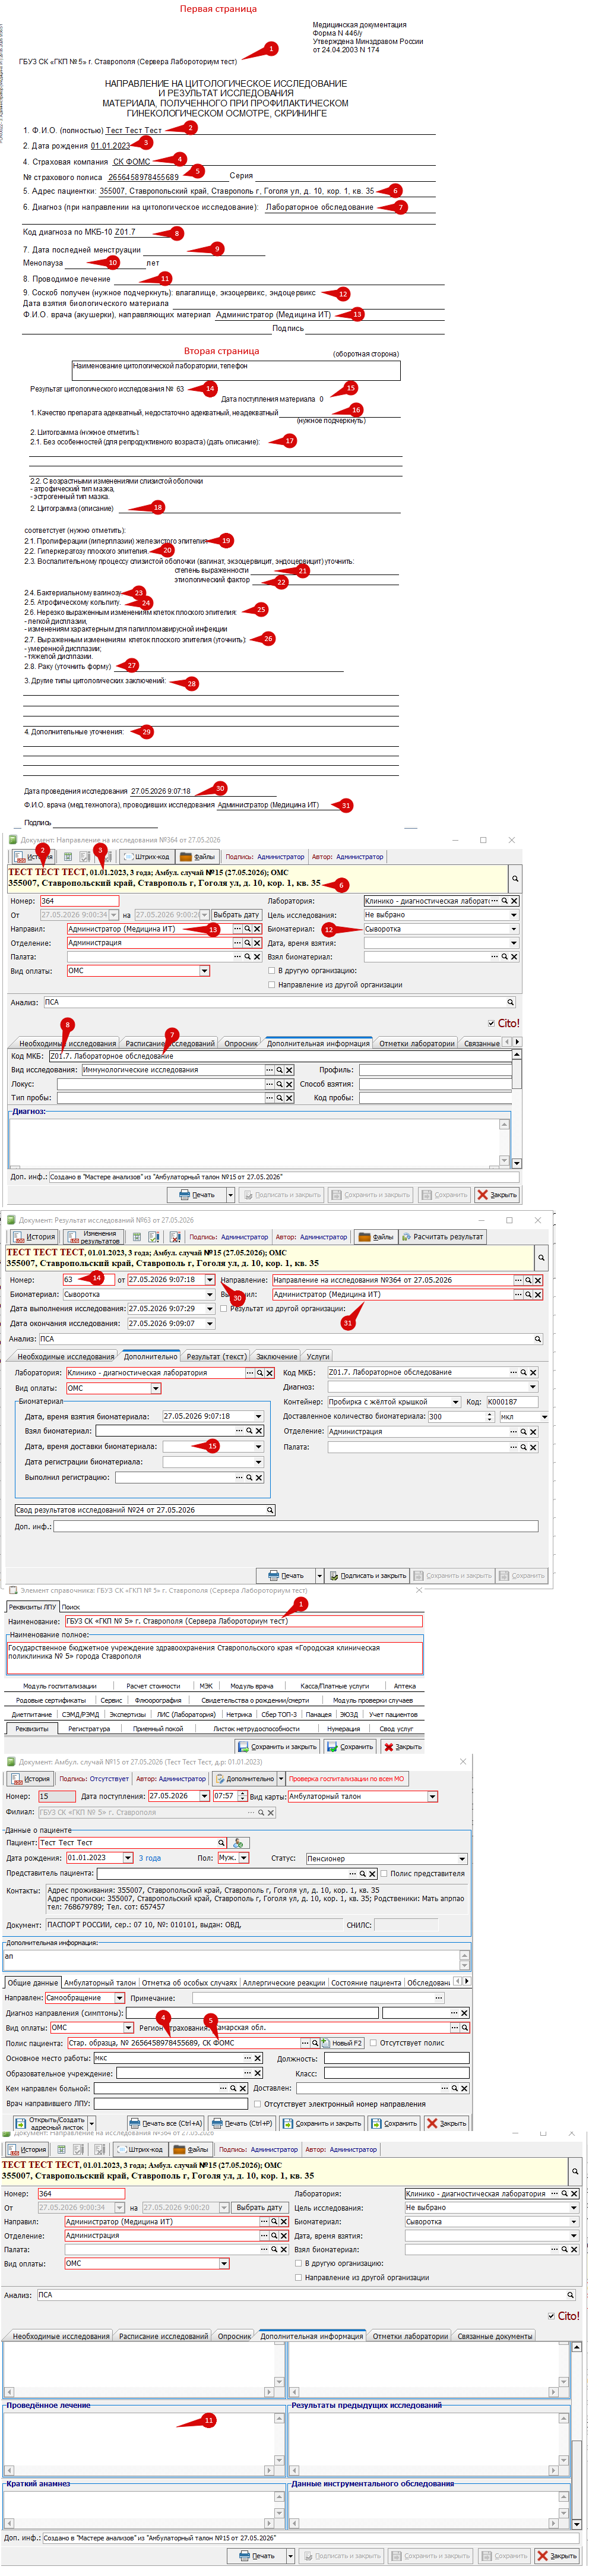589x2576 pixels.
Task: Expand the Контейнер Пробирка с жёлтой крышкой dropdown
Action: pyautogui.click(x=455, y=1402)
